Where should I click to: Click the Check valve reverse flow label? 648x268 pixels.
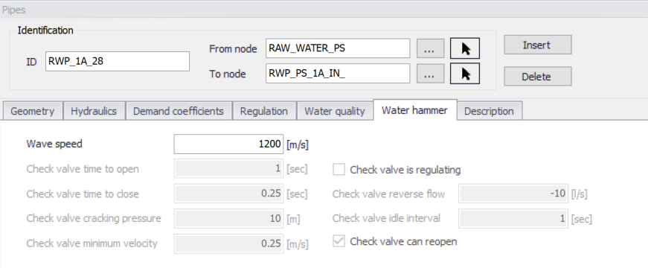[x=388, y=194]
